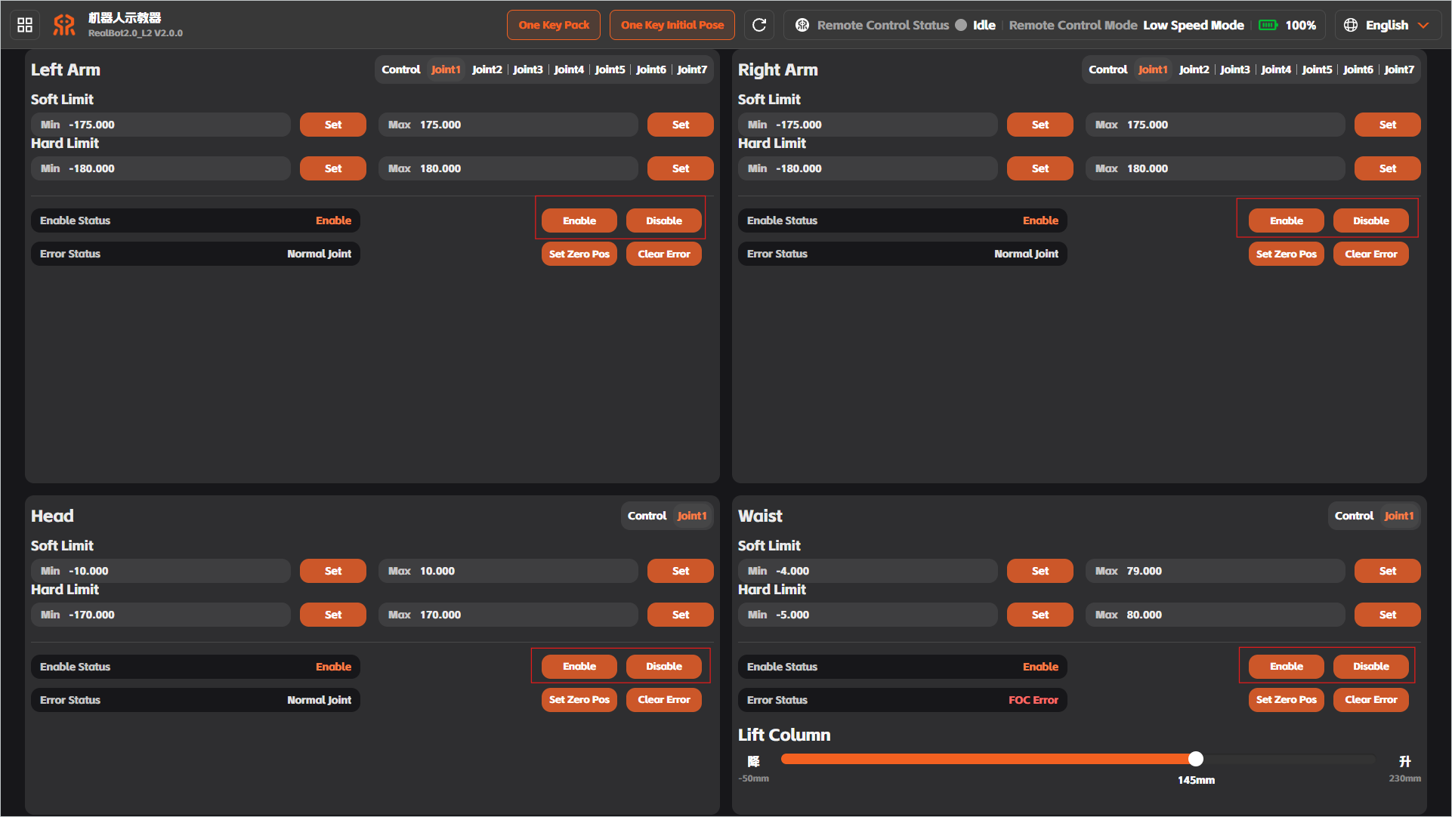Disable the Head joint
This screenshot has height=817, width=1452.
click(664, 666)
